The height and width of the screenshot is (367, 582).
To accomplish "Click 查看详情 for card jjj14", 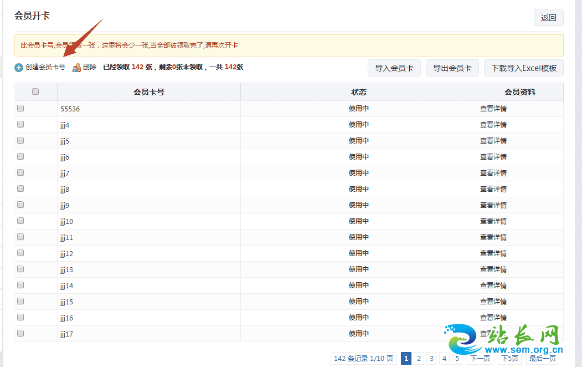I will [x=493, y=286].
